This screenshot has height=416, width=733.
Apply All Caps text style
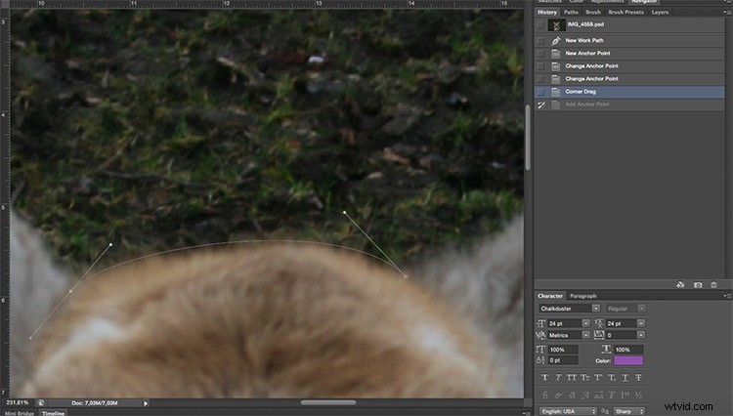pos(572,377)
